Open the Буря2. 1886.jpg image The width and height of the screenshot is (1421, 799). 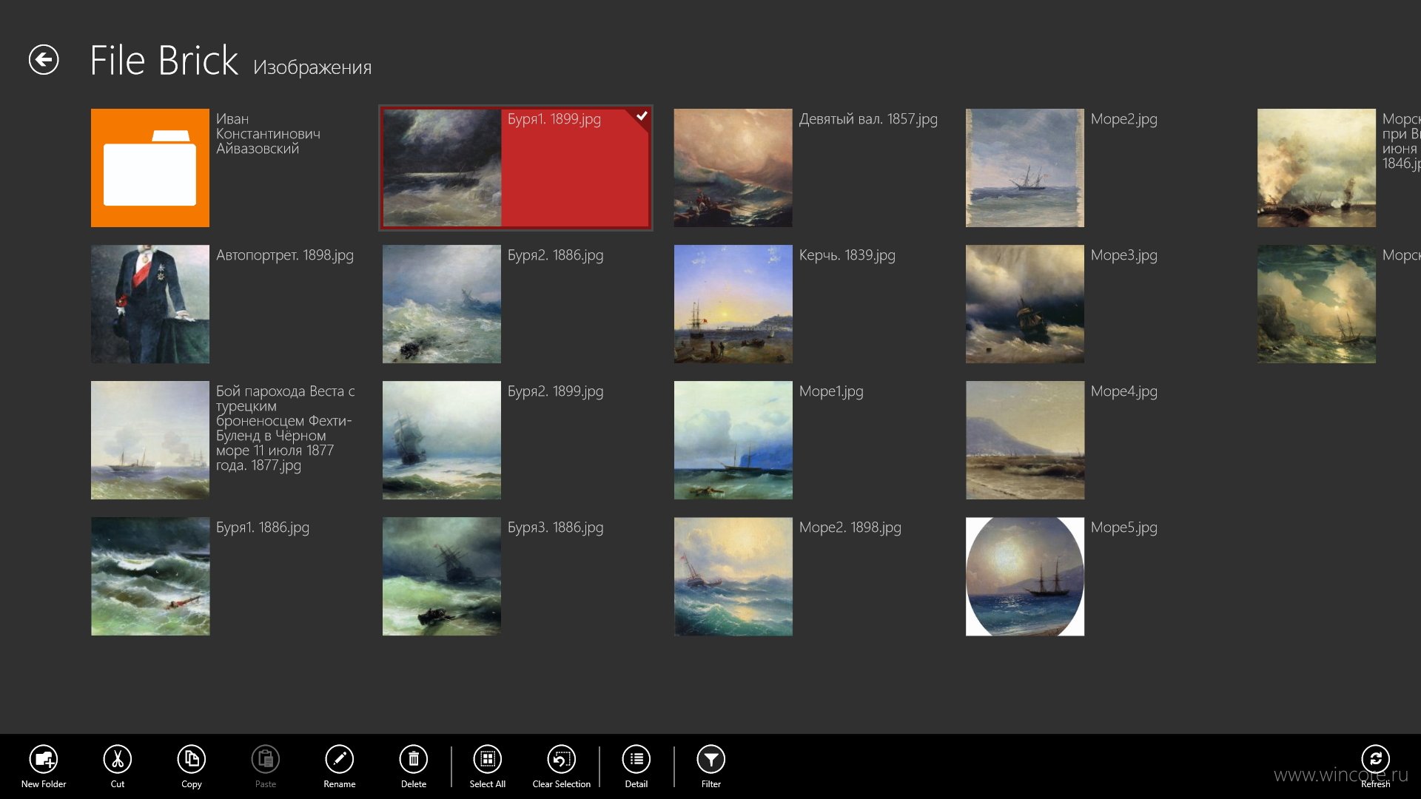click(442, 304)
